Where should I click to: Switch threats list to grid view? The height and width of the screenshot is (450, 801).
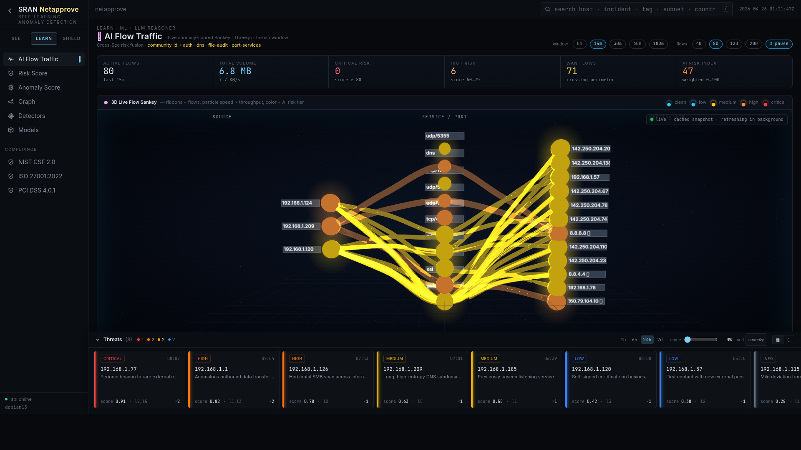(x=778, y=340)
